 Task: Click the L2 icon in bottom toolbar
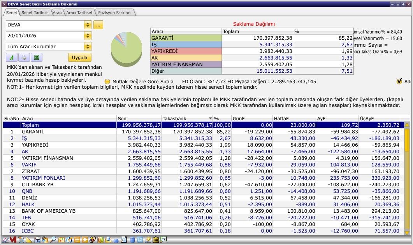140,240
